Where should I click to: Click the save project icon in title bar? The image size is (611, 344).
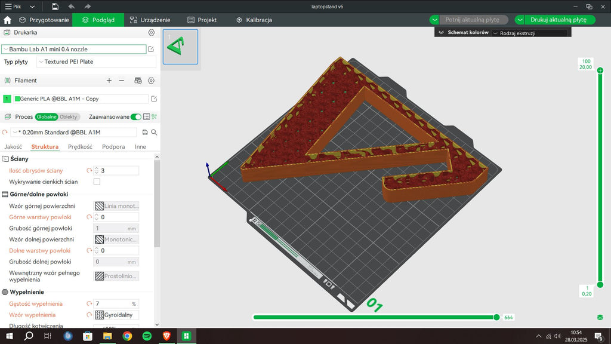pos(55,7)
